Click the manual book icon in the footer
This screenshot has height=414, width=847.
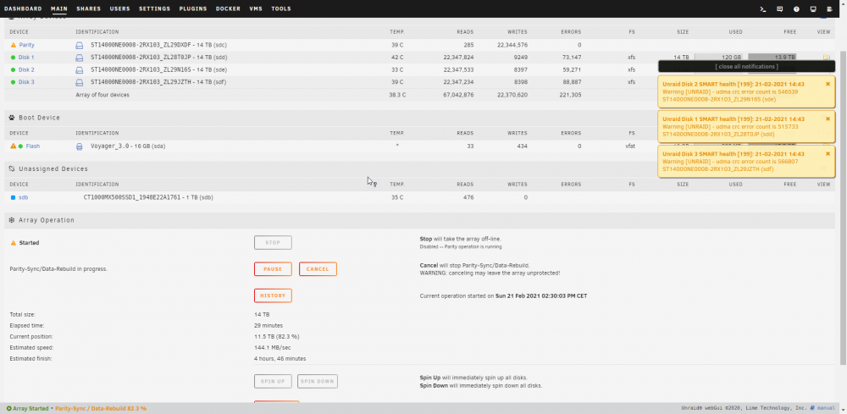point(812,409)
